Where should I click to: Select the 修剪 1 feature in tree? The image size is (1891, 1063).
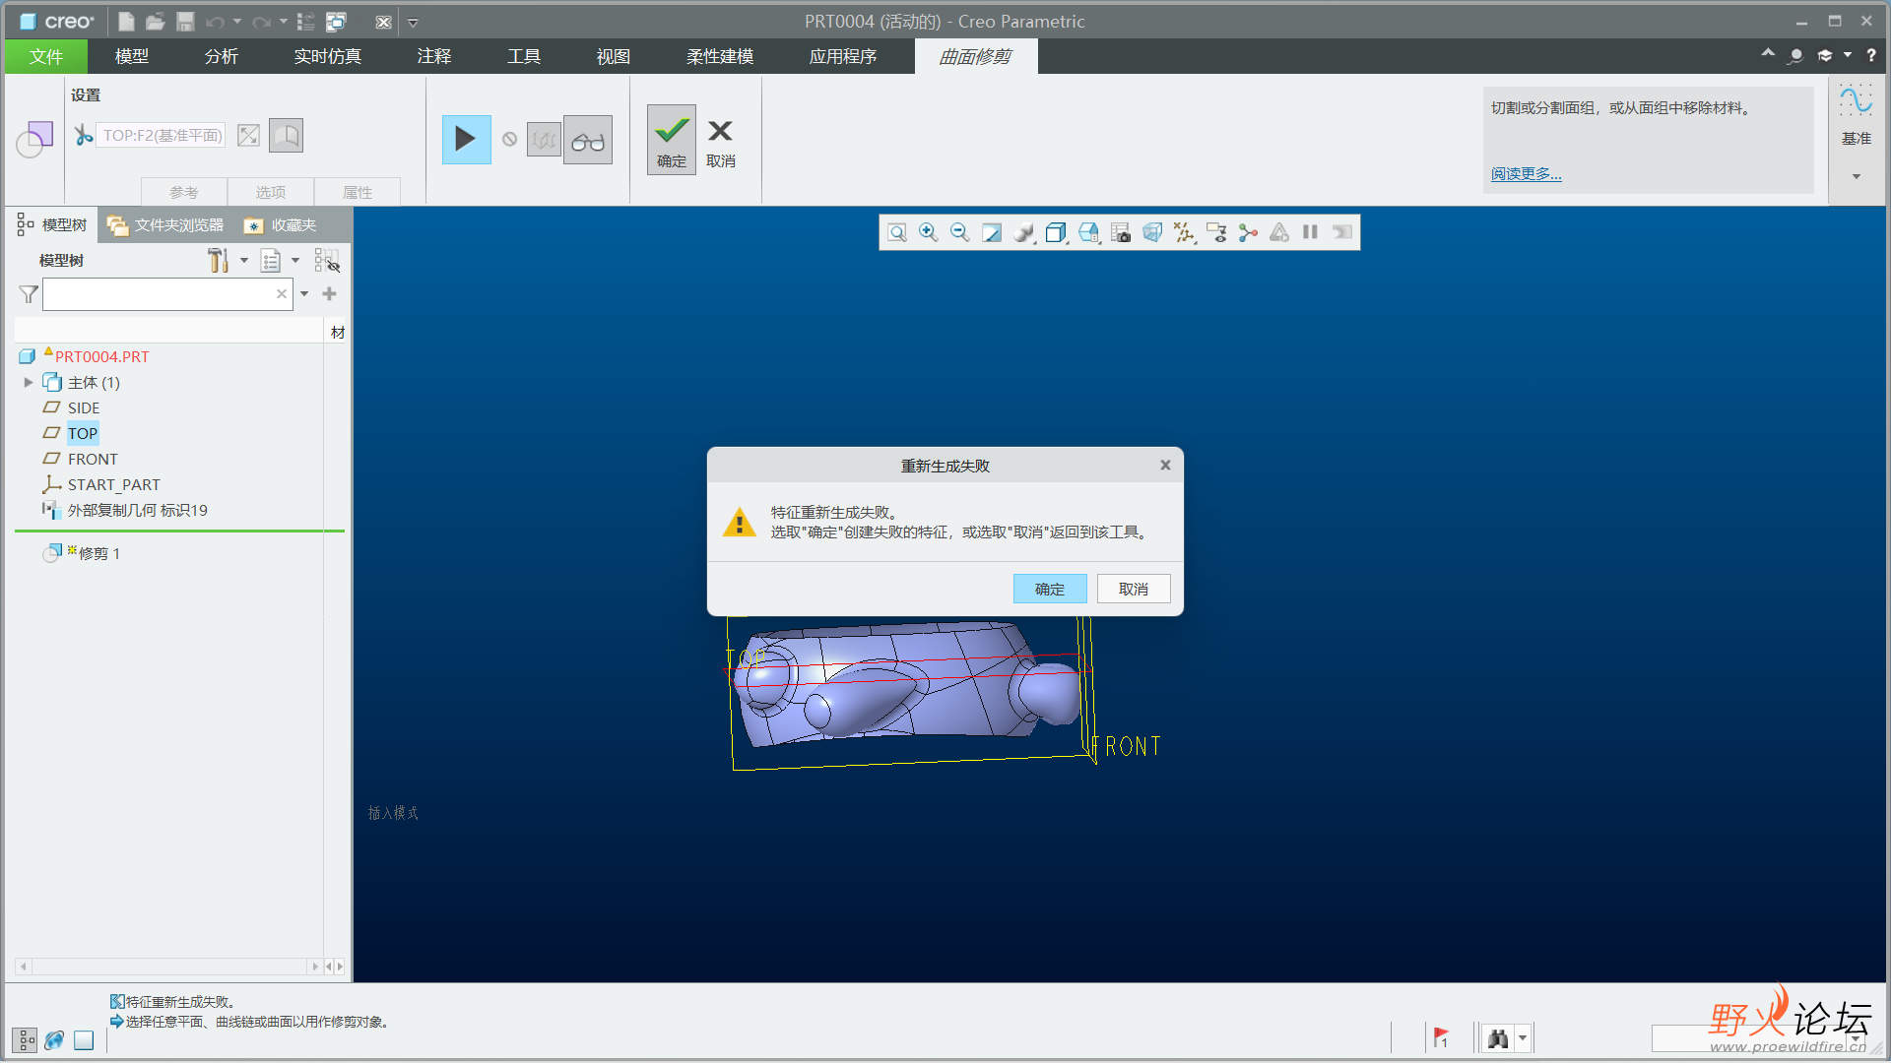[x=98, y=553]
